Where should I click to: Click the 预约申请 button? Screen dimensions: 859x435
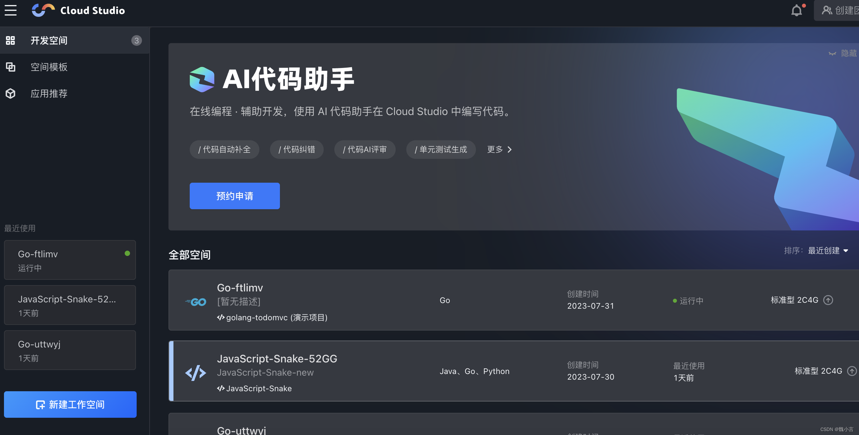[234, 196]
